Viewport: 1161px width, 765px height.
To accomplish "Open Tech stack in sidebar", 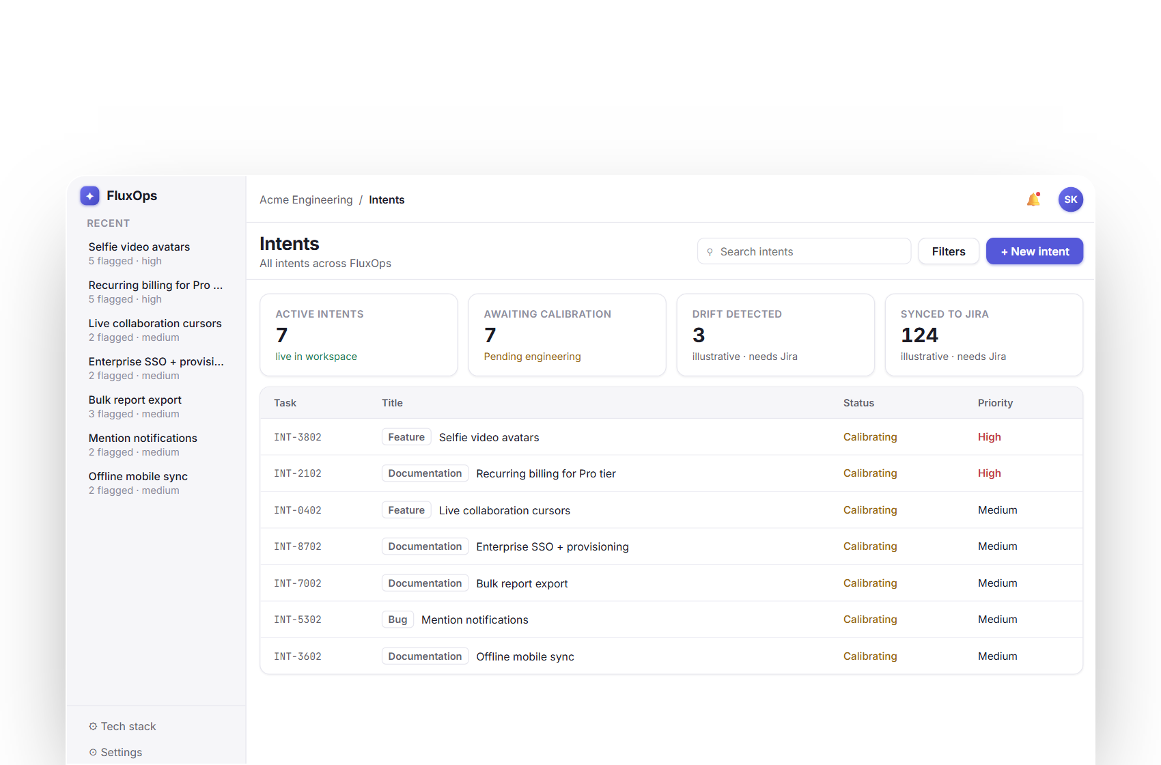I will pyautogui.click(x=122, y=726).
